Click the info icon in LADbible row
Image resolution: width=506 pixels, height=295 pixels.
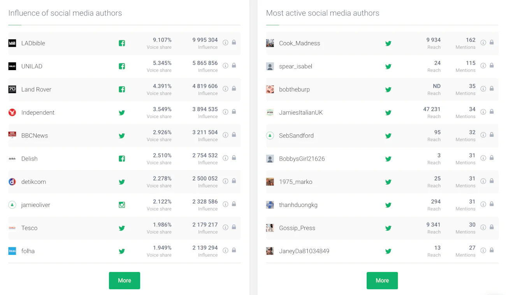(x=225, y=42)
